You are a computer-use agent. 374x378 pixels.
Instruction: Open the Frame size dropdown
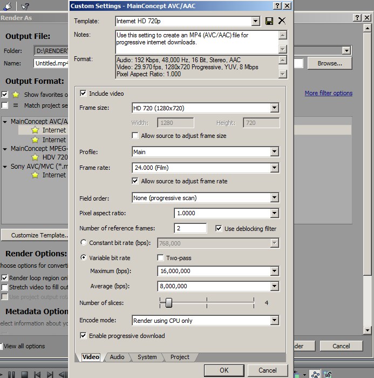point(274,108)
